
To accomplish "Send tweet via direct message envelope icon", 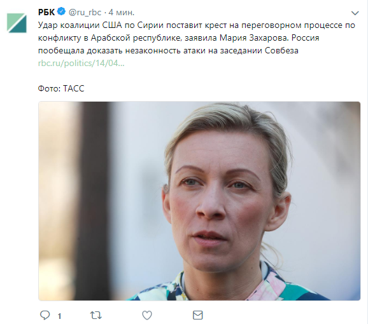I will [x=198, y=315].
